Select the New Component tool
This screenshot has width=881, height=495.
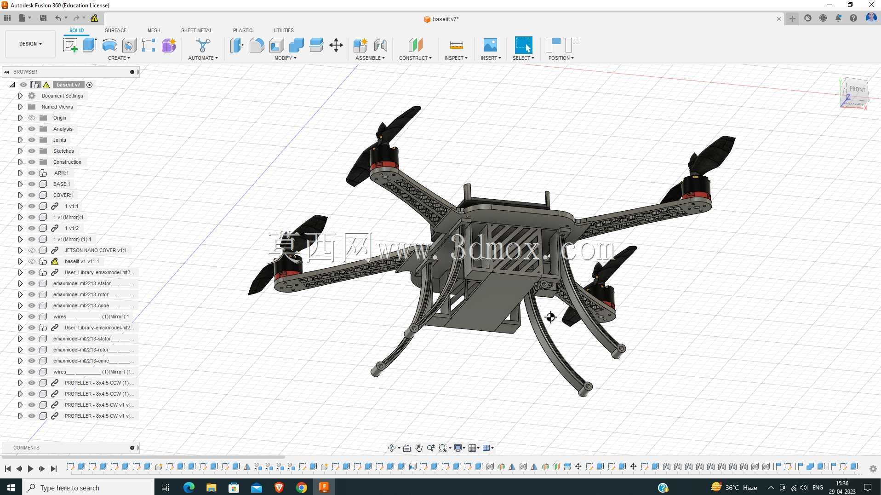coord(360,45)
